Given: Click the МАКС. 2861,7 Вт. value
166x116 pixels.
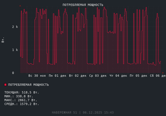Looking at the screenshot, I should click(20, 100).
